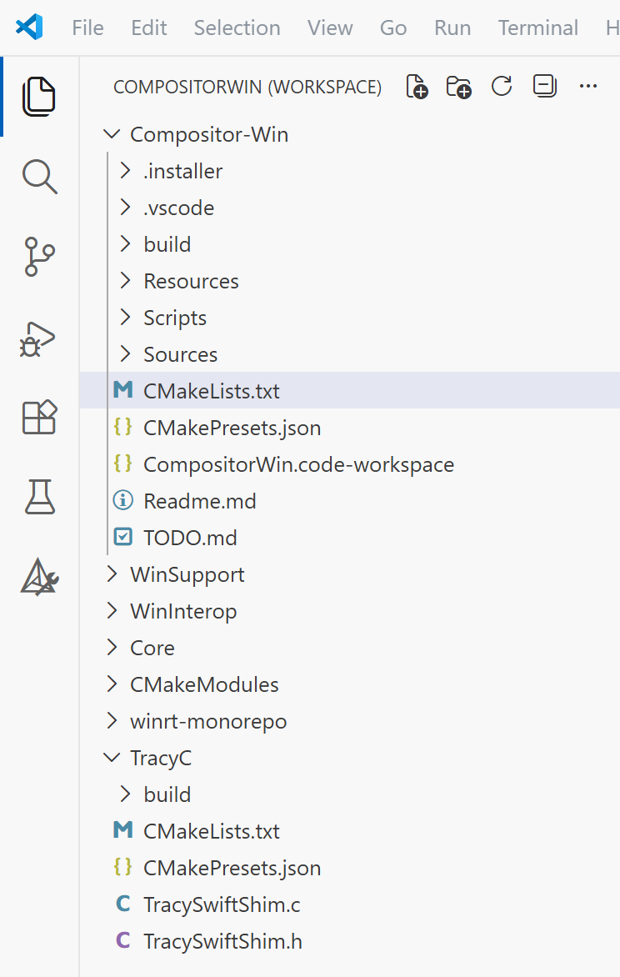This screenshot has height=977, width=620.
Task: Open Source Control view icon
Action: tap(39, 256)
